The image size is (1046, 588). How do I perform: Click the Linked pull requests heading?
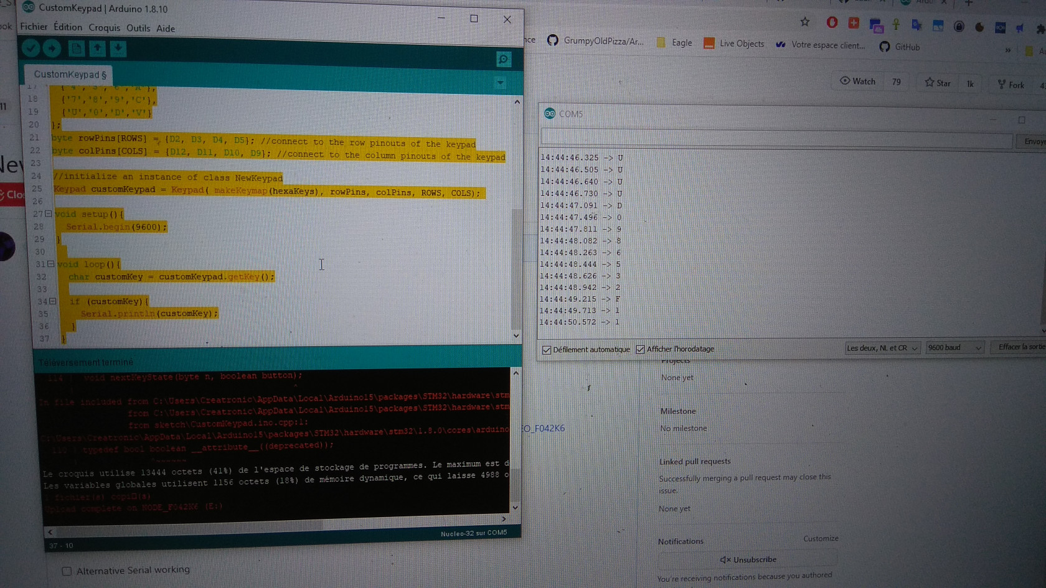695,462
